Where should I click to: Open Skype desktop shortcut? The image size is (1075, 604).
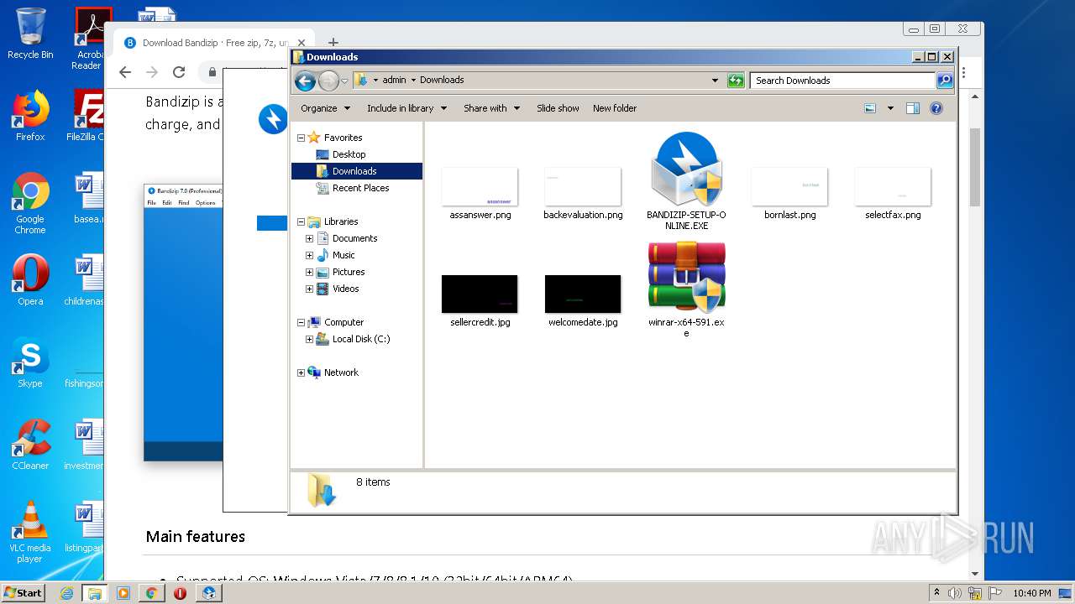click(x=30, y=362)
